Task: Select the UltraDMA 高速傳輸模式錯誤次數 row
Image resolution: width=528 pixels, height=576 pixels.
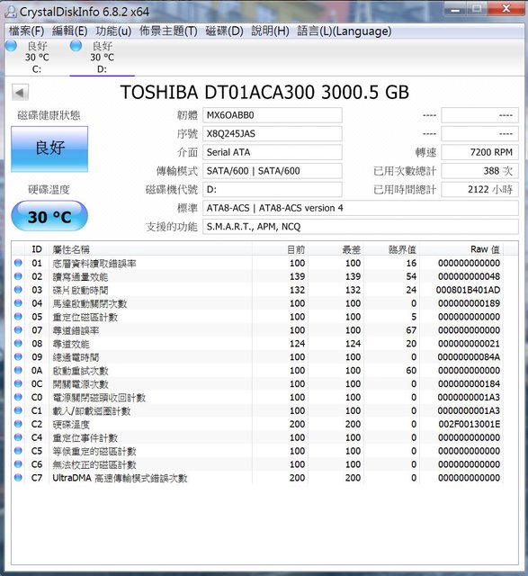Action: click(x=257, y=478)
